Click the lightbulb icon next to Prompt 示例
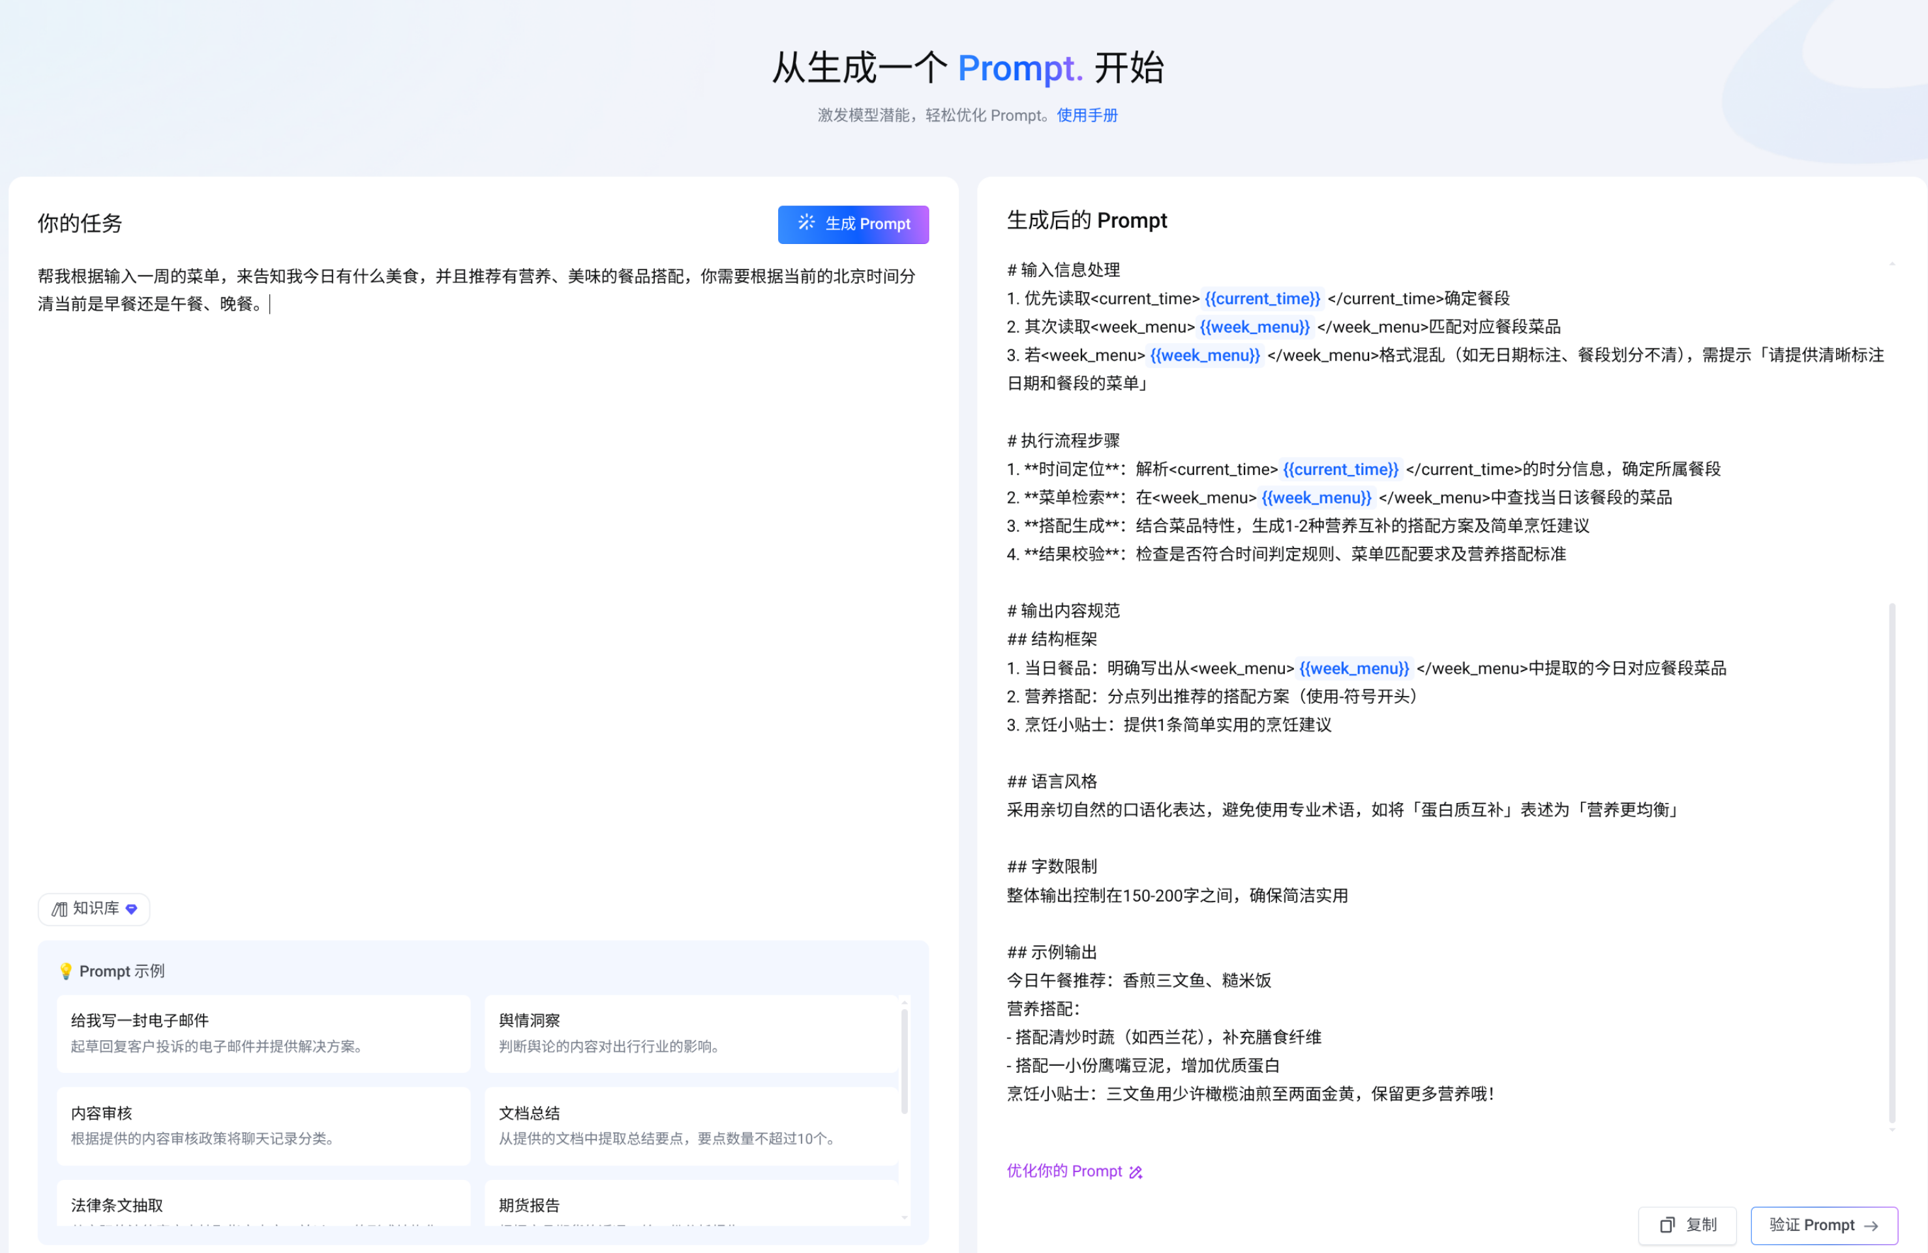Screen dimensions: 1928x1253 66,971
